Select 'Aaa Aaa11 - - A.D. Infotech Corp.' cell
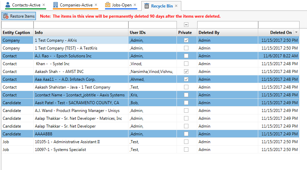 click(81, 79)
